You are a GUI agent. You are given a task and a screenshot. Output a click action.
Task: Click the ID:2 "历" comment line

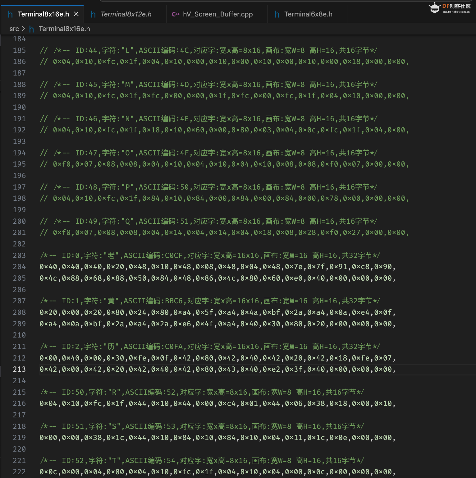point(210,347)
